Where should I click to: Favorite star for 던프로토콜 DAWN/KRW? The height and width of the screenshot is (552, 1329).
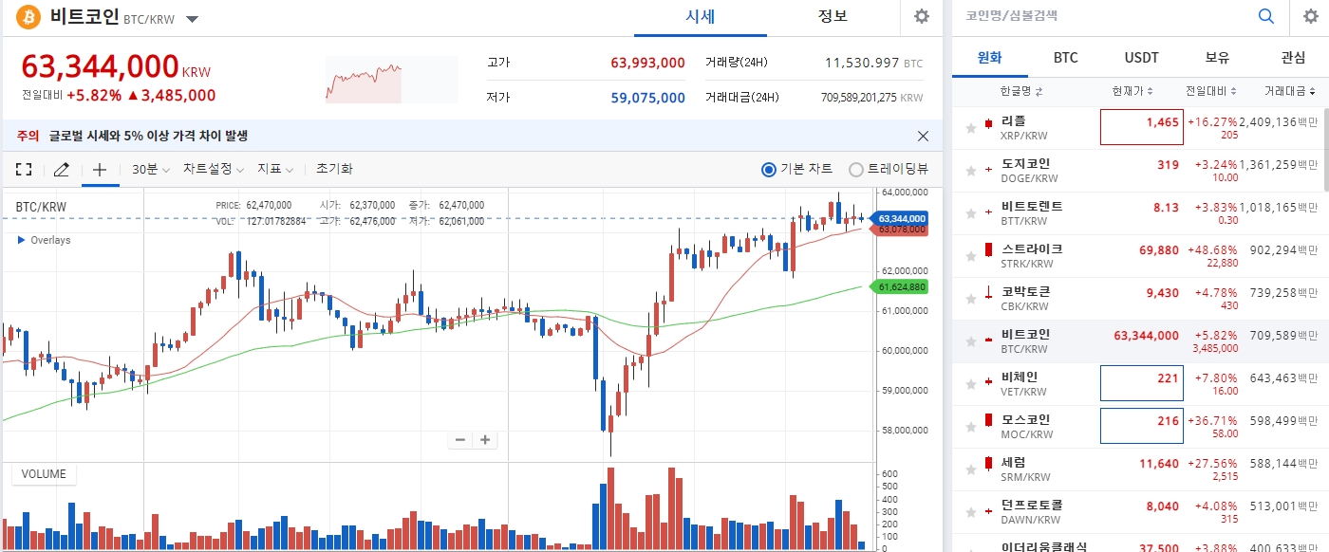tap(970, 511)
